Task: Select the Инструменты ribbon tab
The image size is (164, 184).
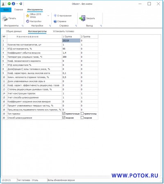Action: 35,10
